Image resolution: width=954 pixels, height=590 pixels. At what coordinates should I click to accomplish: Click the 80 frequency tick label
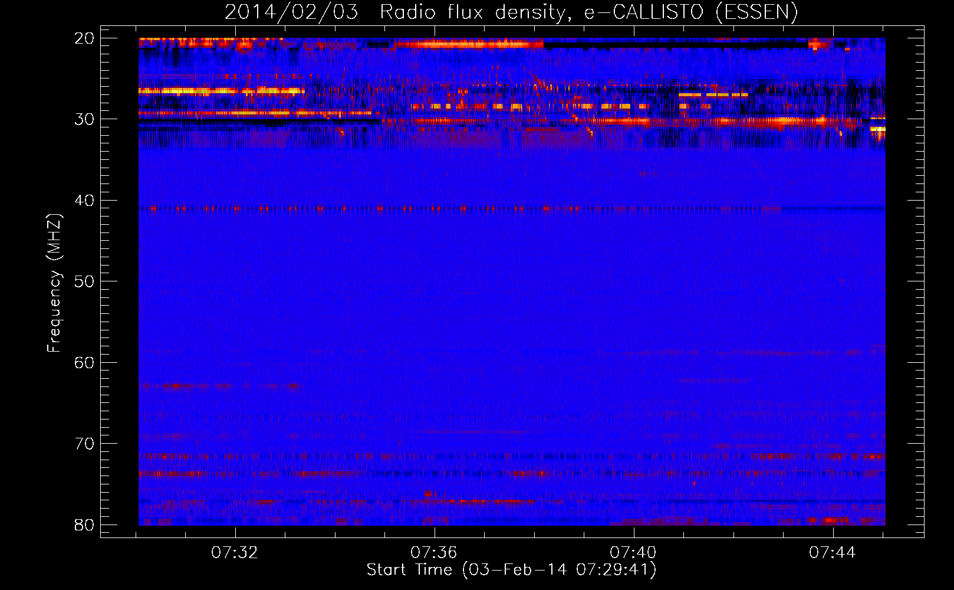coord(84,525)
